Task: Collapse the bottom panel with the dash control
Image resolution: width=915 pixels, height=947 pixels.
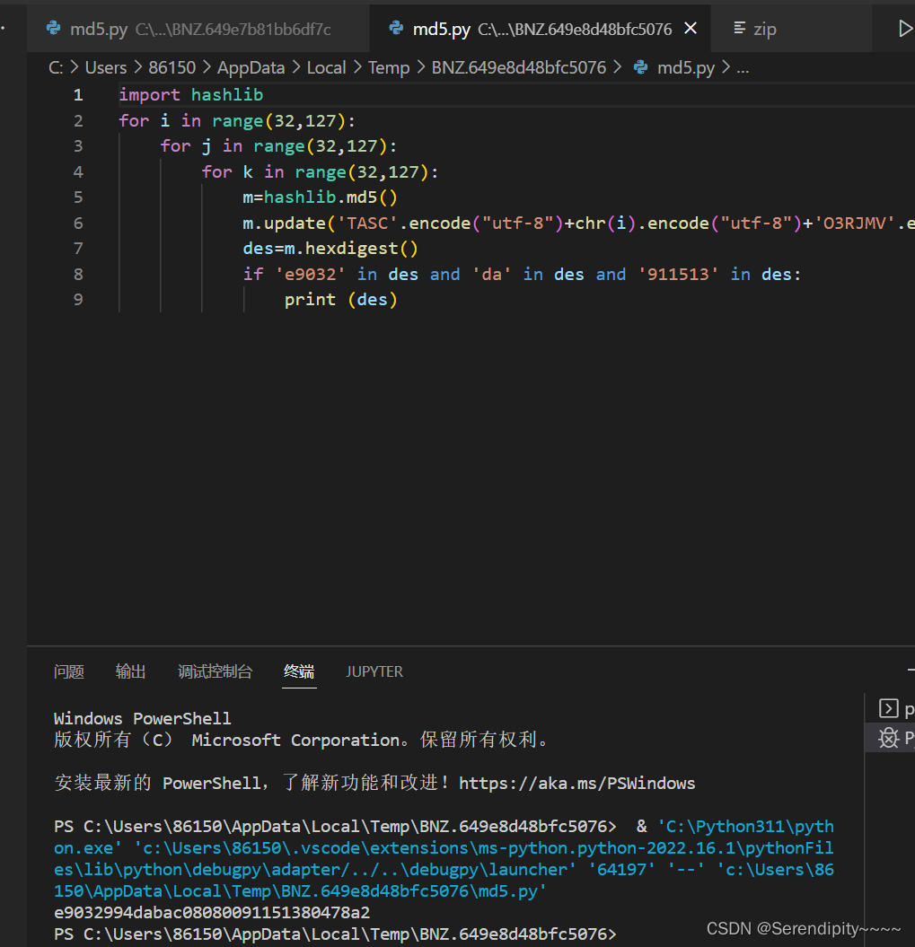Action: (x=911, y=671)
